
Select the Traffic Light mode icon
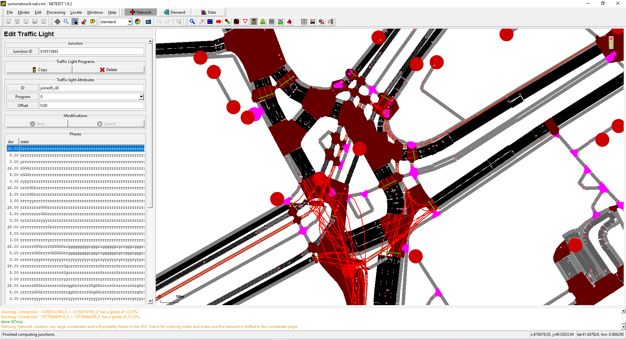pos(254,22)
